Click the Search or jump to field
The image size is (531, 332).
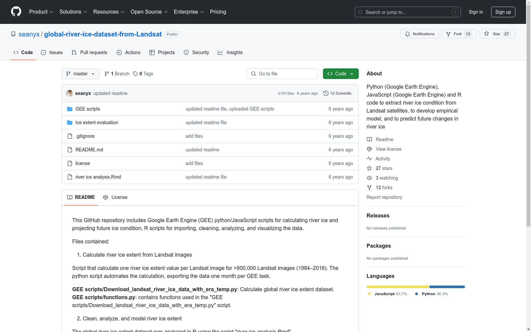click(x=408, y=12)
